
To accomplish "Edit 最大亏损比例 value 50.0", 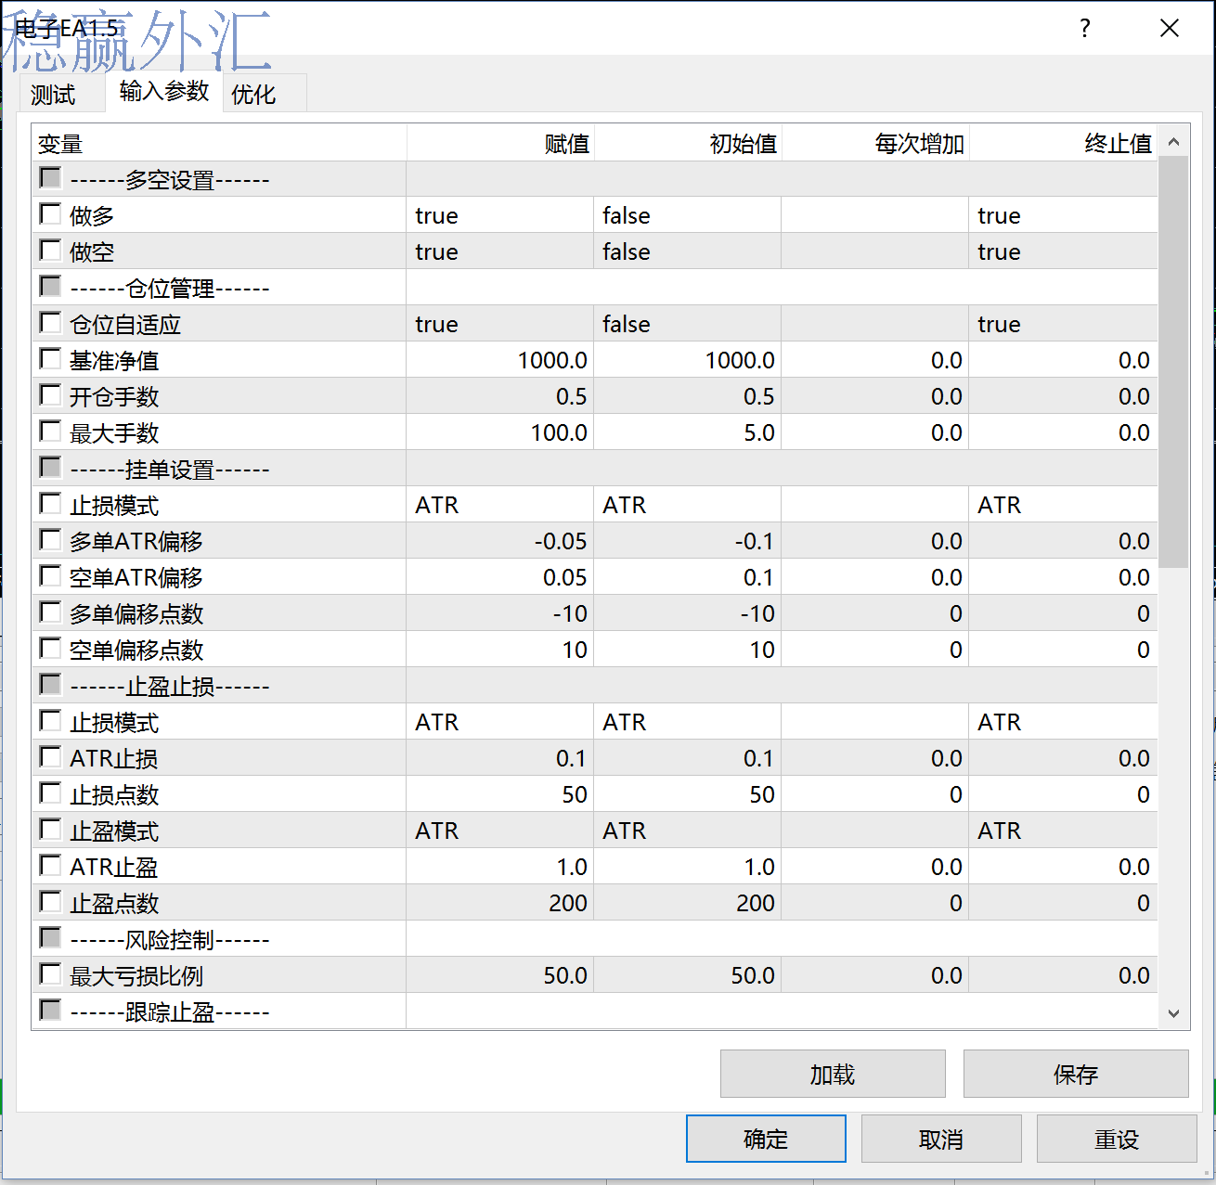I will click(499, 975).
